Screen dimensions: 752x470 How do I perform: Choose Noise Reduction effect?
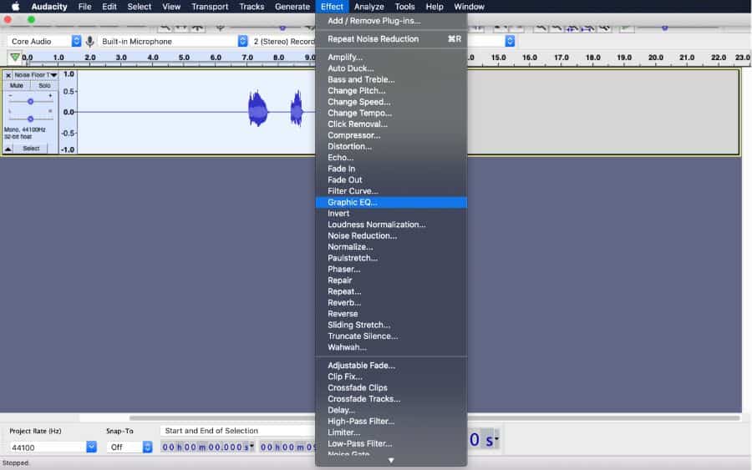coord(391,235)
